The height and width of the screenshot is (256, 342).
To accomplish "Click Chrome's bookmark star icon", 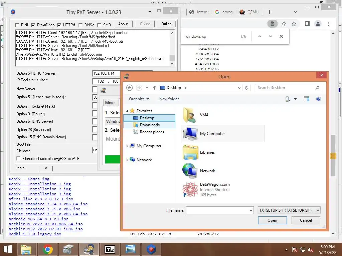I will (294, 24).
